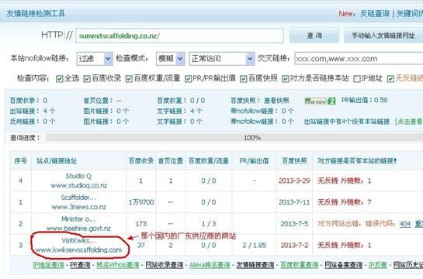Click 无反链 外链数：7 in Scaffolder row
This screenshot has width=423, height=279.
[x=345, y=202]
